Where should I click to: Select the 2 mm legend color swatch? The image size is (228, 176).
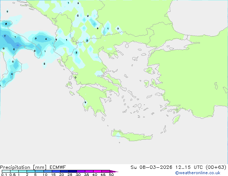pos(31,171)
